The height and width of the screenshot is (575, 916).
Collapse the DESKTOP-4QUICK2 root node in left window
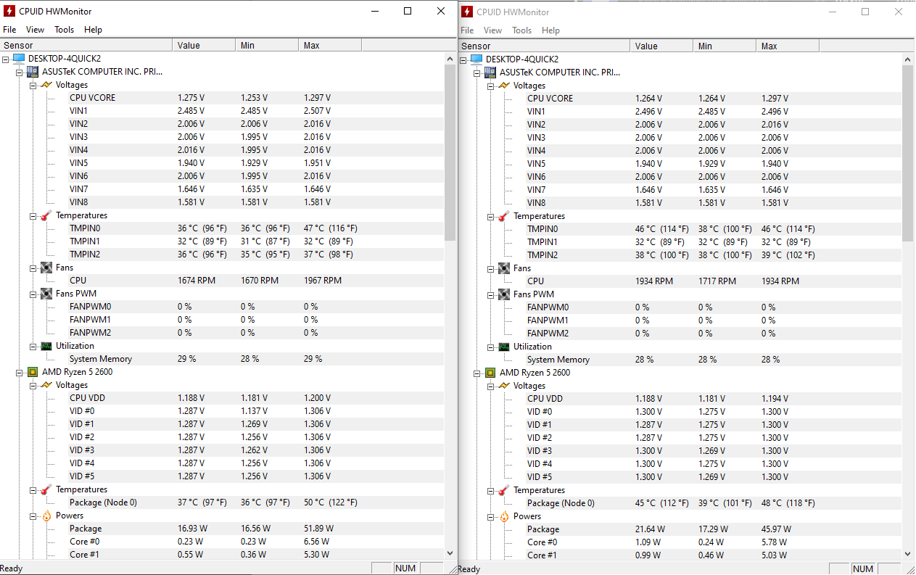point(6,59)
